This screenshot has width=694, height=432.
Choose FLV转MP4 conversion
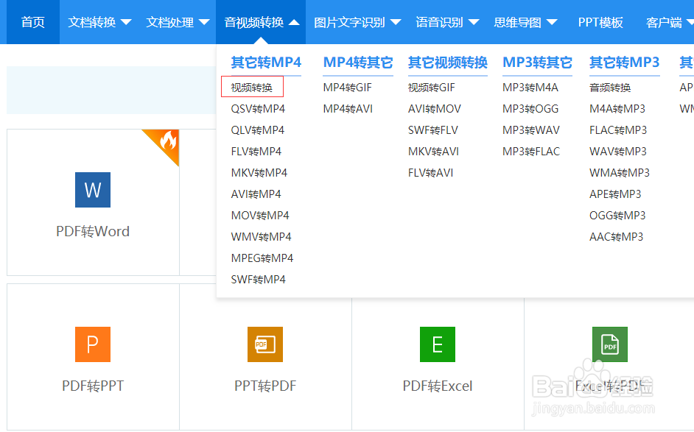pos(256,152)
